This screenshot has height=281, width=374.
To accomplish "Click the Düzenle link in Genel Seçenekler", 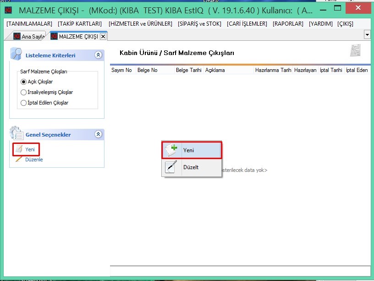I will 34,160.
